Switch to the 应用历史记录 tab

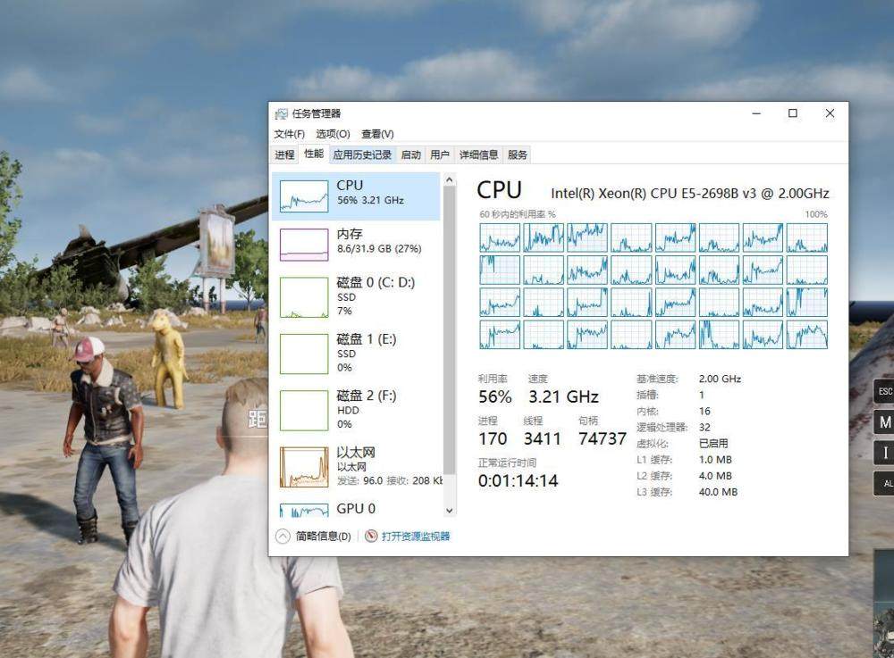pos(362,154)
